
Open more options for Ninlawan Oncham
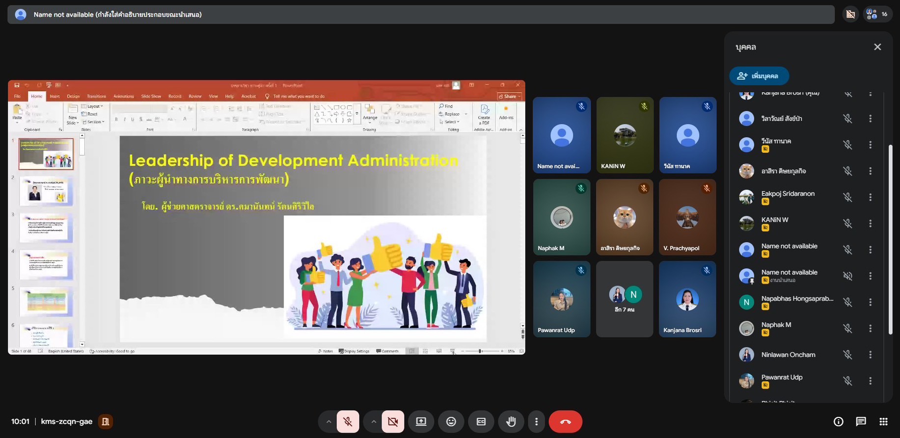(x=870, y=355)
